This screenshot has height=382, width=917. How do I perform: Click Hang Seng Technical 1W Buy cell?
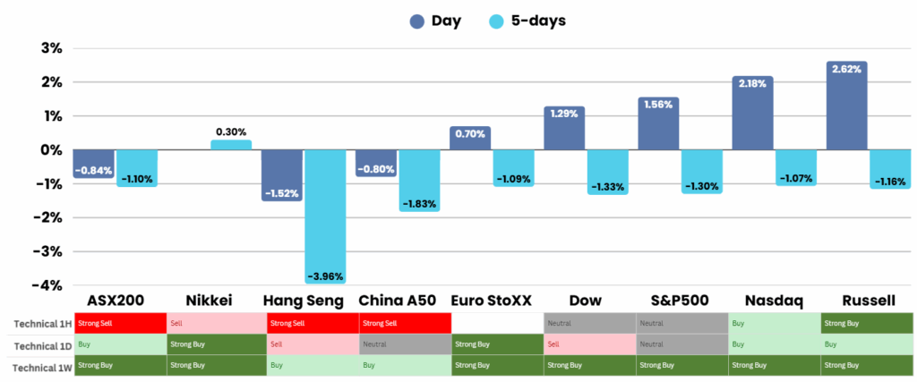click(x=312, y=365)
